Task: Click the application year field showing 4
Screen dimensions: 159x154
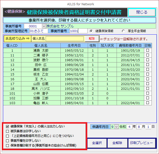Action: pyautogui.click(x=129, y=127)
